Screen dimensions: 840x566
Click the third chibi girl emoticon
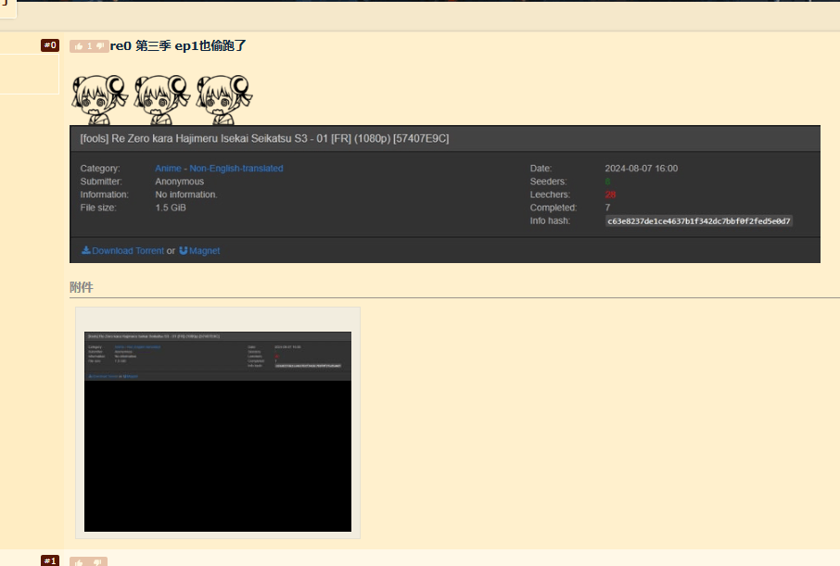click(223, 98)
